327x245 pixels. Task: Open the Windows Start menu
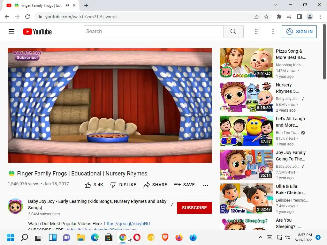[x=11, y=237]
